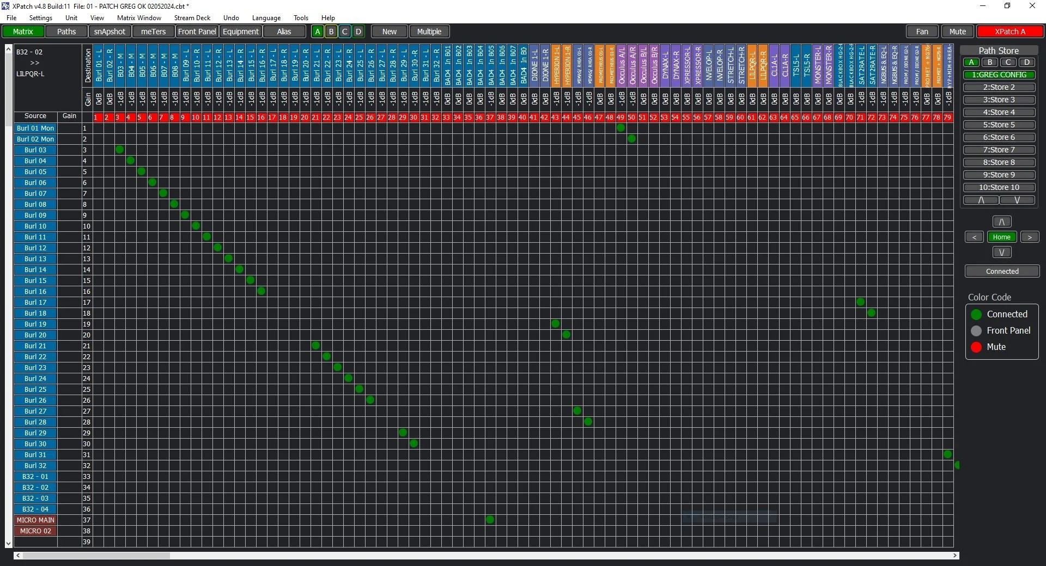Screen dimensions: 1046x566
Task: Expand the destination selector using >> arrows
Action: [34, 63]
